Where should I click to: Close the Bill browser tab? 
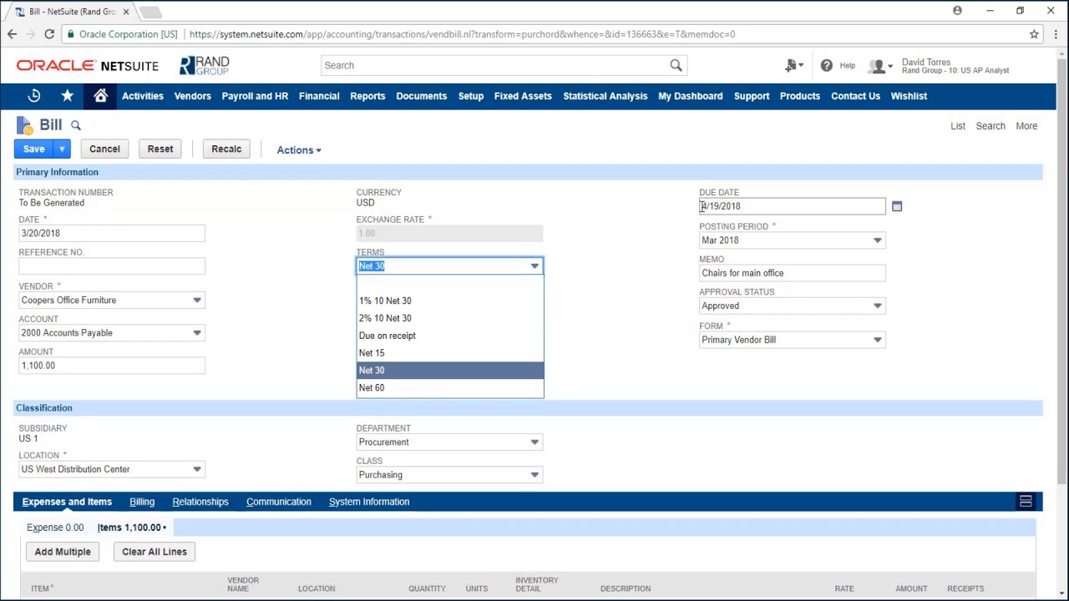[126, 12]
